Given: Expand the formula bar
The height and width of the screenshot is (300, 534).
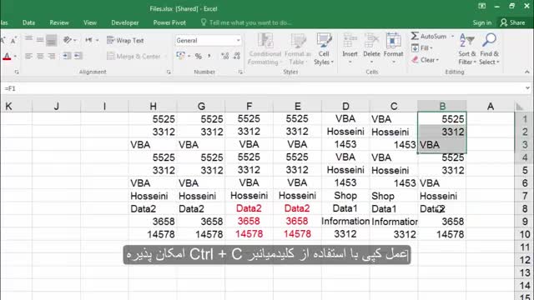Looking at the screenshot, I should pyautogui.click(x=527, y=88).
